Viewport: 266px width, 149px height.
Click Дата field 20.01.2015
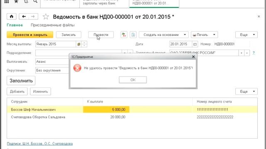[181, 44]
